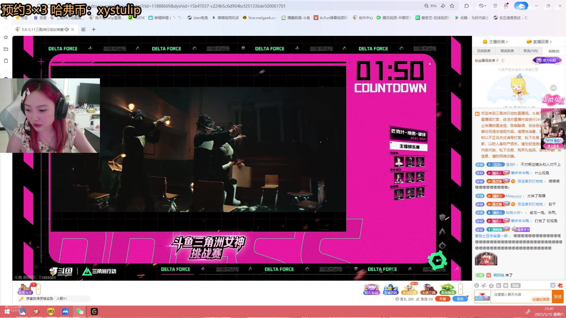Switch to 日活跃度 tab
This screenshot has width=566, height=318.
click(484, 51)
